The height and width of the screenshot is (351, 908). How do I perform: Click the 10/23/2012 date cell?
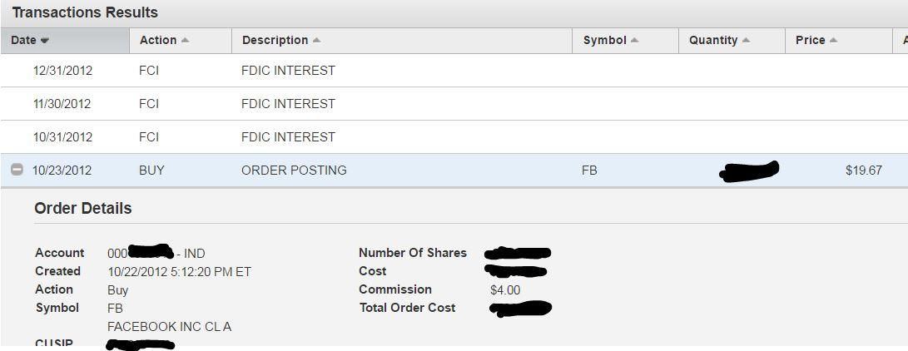click(x=62, y=171)
